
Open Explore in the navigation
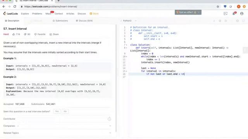25,14
